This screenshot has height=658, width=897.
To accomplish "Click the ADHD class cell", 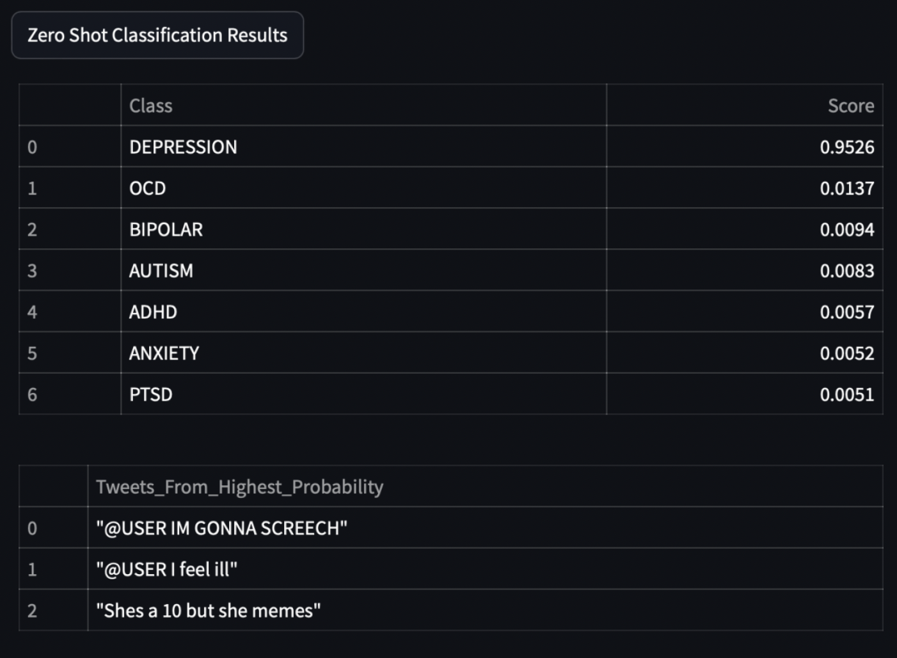I will [x=154, y=312].
